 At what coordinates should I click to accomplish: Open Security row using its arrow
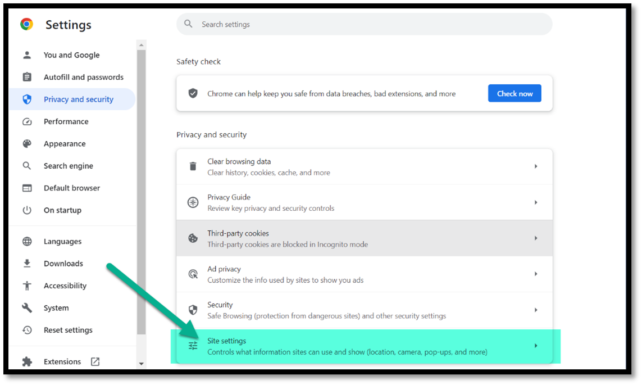click(x=536, y=310)
